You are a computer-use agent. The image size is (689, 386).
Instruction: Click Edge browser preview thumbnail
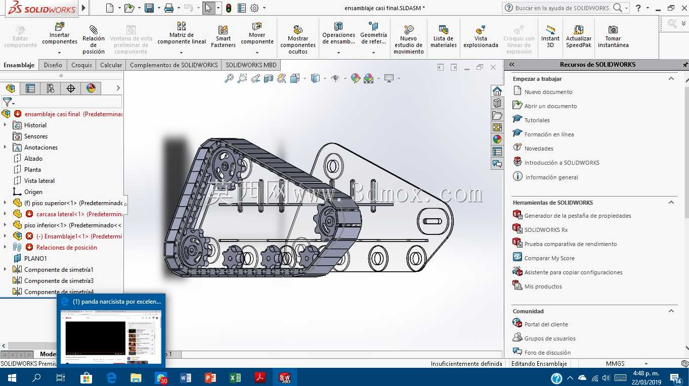click(x=111, y=336)
